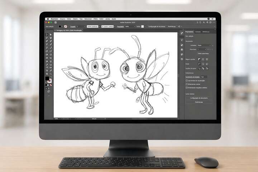
Task: Click the top icon in collapsed panel dock
Action: point(182,34)
